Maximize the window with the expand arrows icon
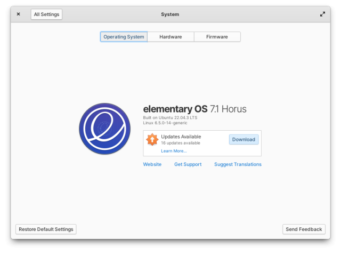 pos(322,14)
